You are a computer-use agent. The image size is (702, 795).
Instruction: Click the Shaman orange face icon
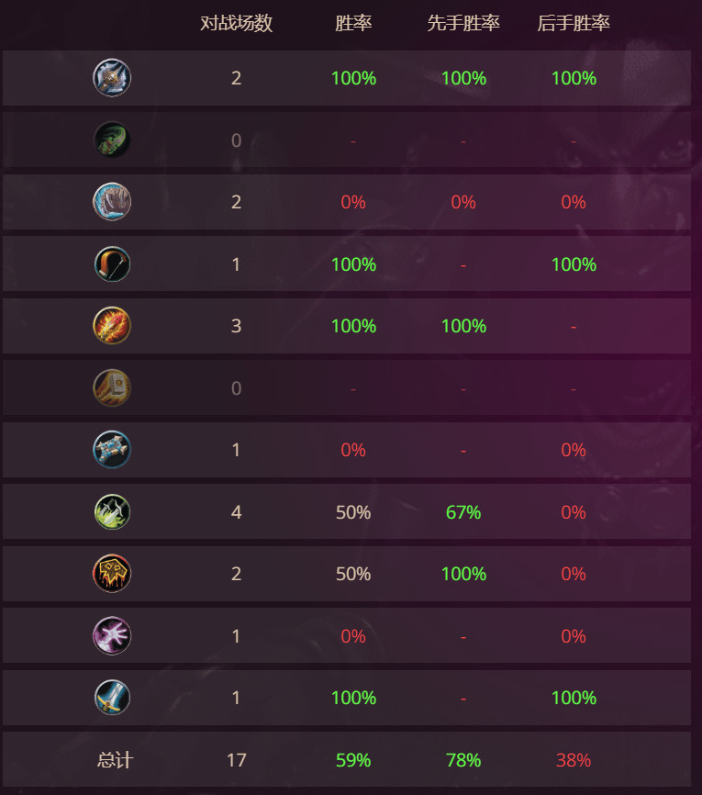pyautogui.click(x=112, y=574)
